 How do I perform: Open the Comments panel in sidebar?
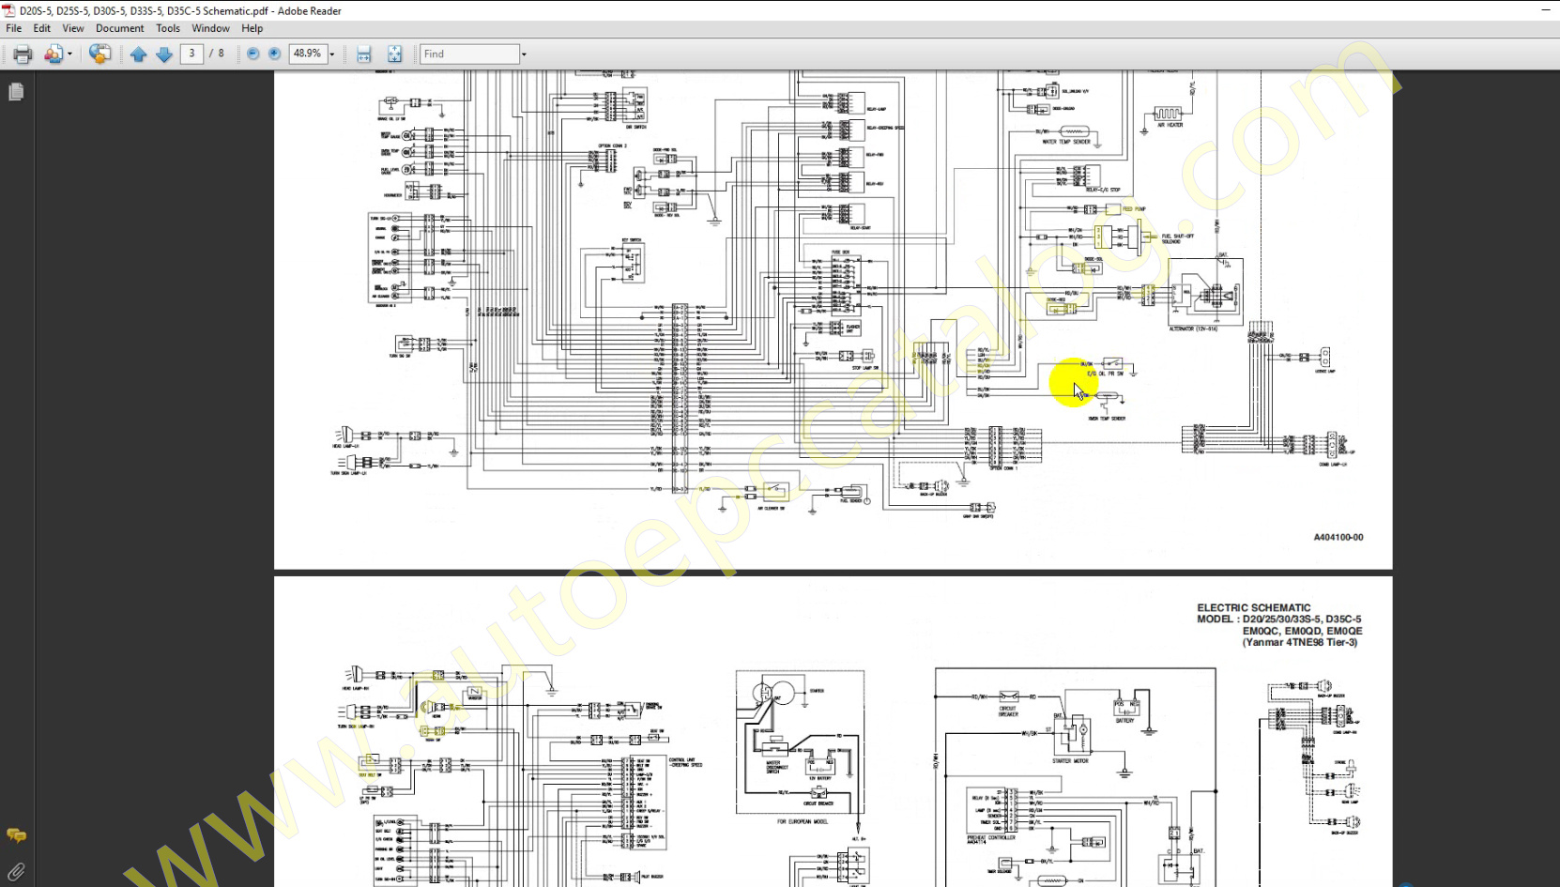tap(16, 835)
